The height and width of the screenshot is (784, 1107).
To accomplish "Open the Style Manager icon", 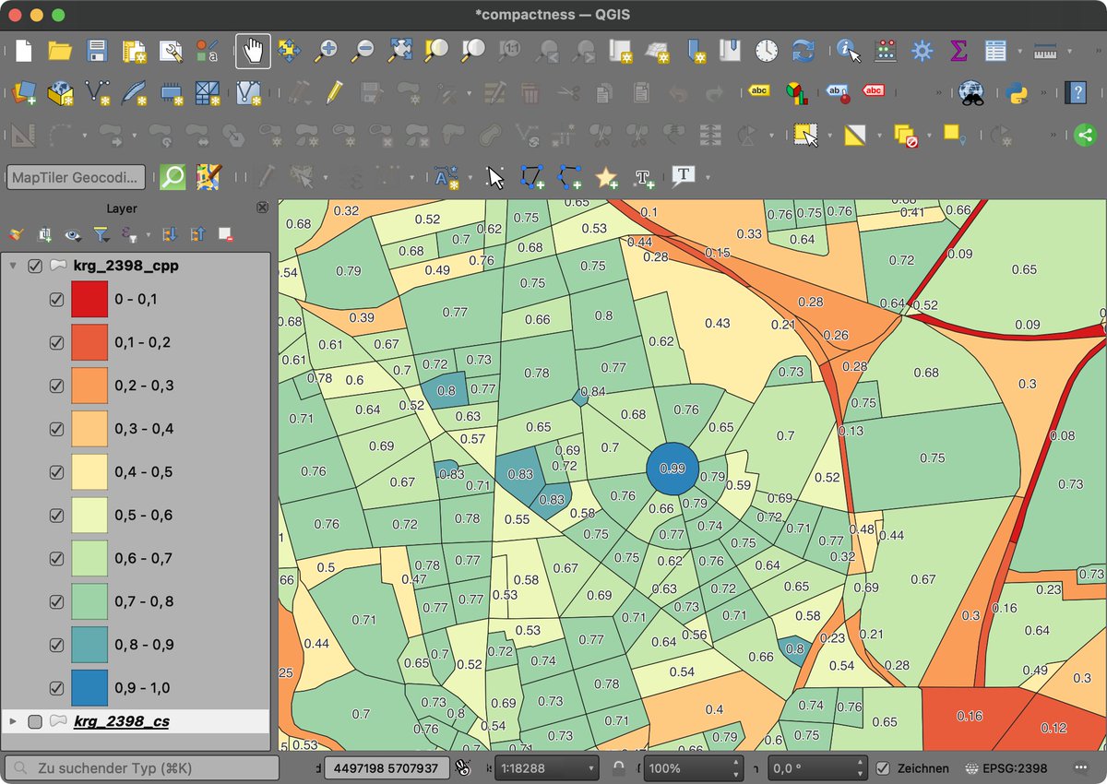I will [208, 51].
